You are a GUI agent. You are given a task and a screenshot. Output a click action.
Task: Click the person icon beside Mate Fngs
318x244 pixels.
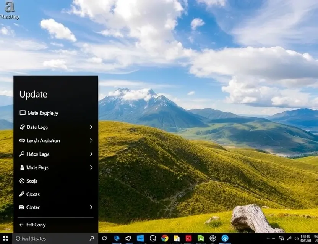click(22, 167)
